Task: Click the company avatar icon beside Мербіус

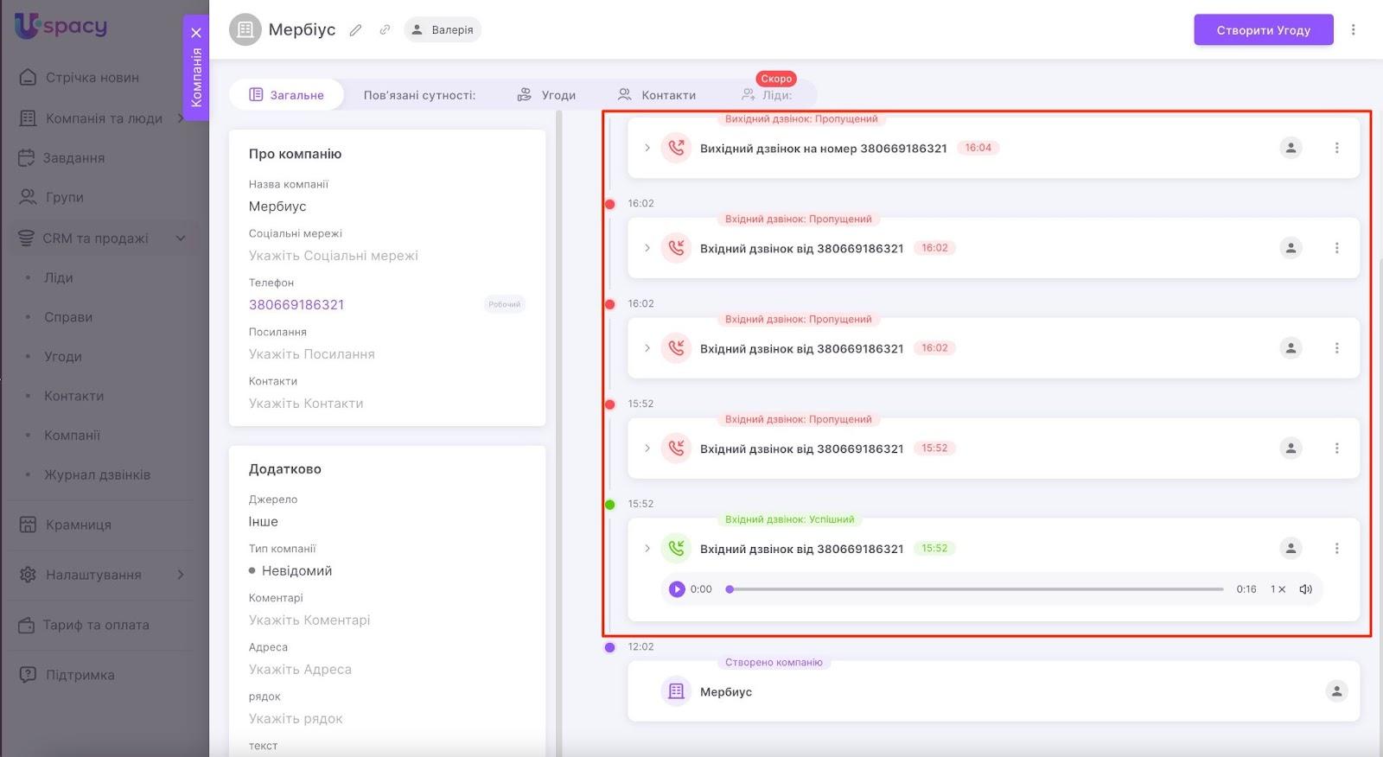Action: [245, 29]
